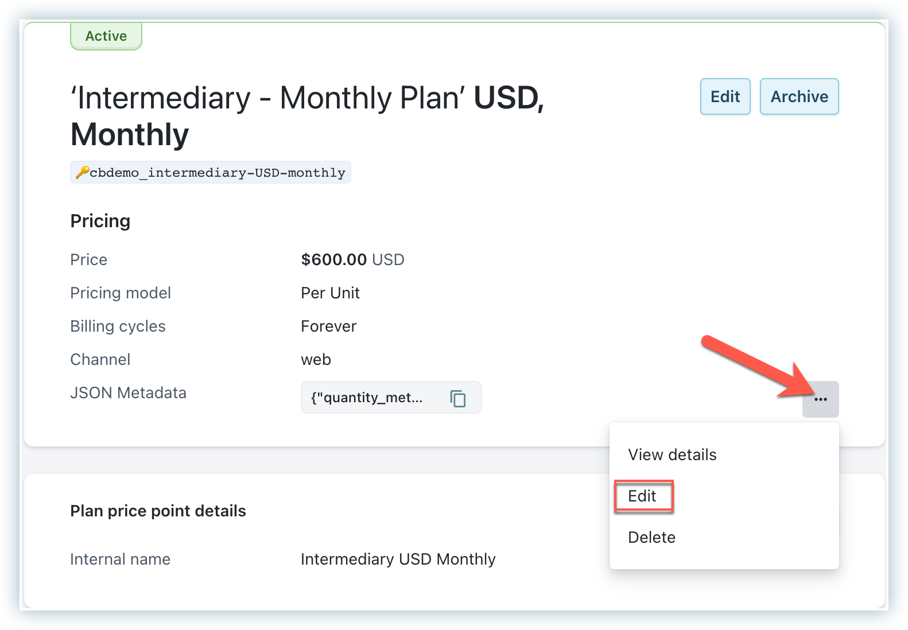Click the JSON Metadata label
908x630 pixels.
(x=128, y=393)
